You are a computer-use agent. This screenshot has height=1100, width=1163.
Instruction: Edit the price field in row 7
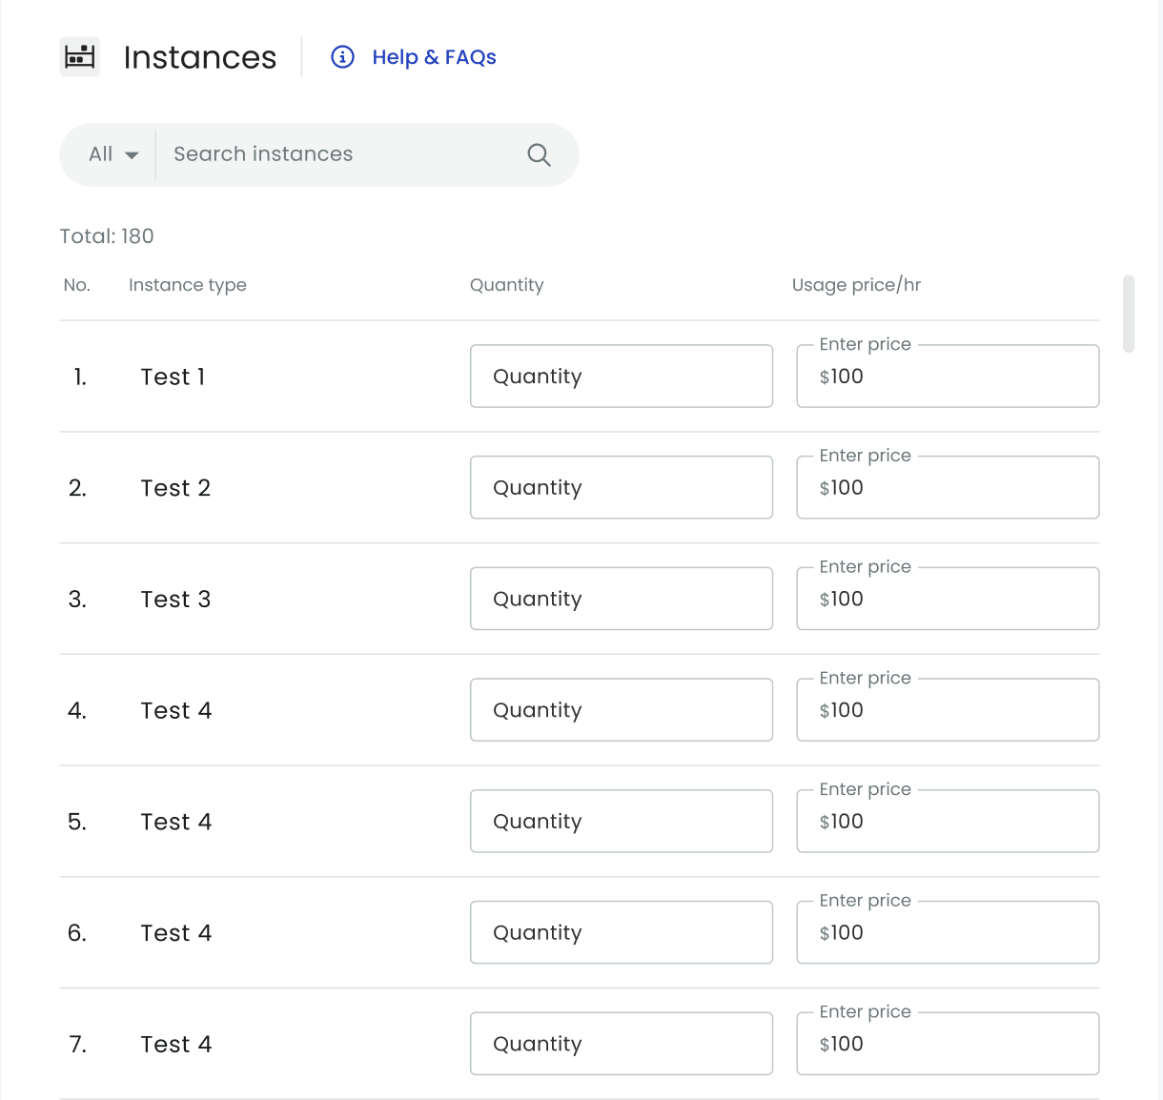[x=947, y=1044]
